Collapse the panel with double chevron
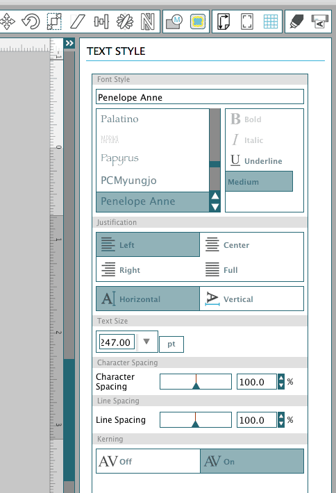This screenshot has width=336, height=493. [x=69, y=43]
